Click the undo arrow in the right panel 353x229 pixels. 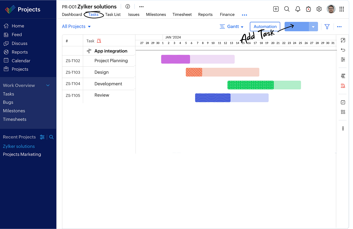point(343,50)
